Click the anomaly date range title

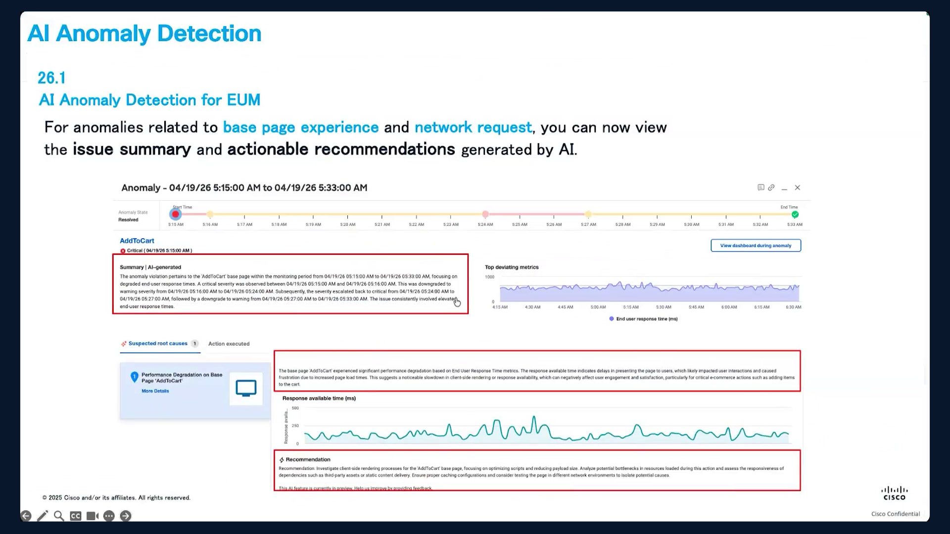pos(244,188)
